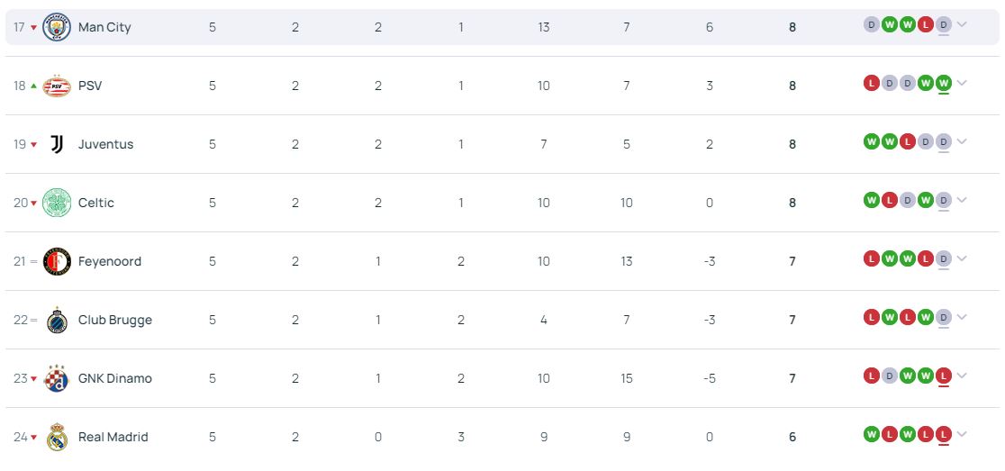Expand Celtic form details arrow
Viewport: 1005px width, 471px height.
pos(962,200)
